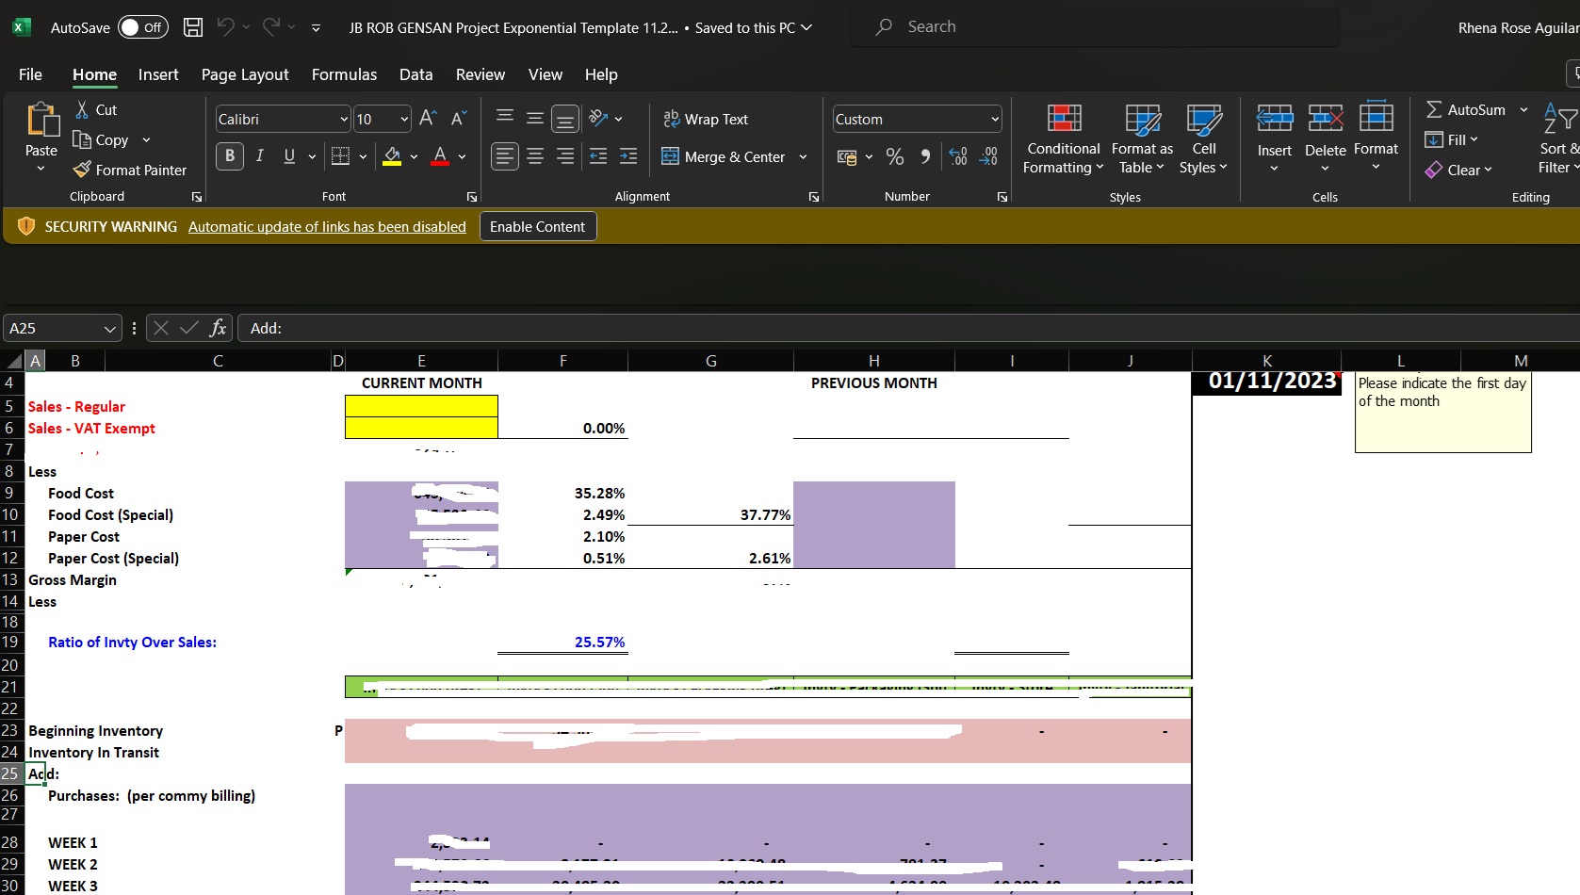
Task: Align cell text right
Action: coord(565,156)
